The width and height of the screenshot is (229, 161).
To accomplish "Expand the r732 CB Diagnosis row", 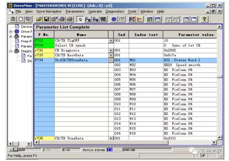I will tap(111, 50).
